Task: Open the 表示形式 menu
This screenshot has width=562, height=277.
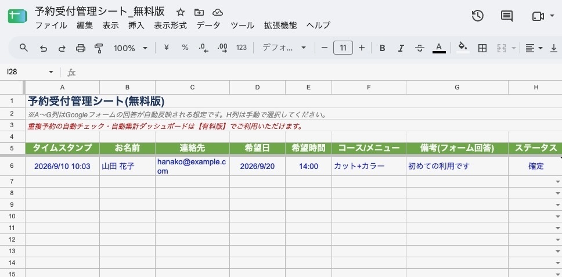Action: [170, 26]
